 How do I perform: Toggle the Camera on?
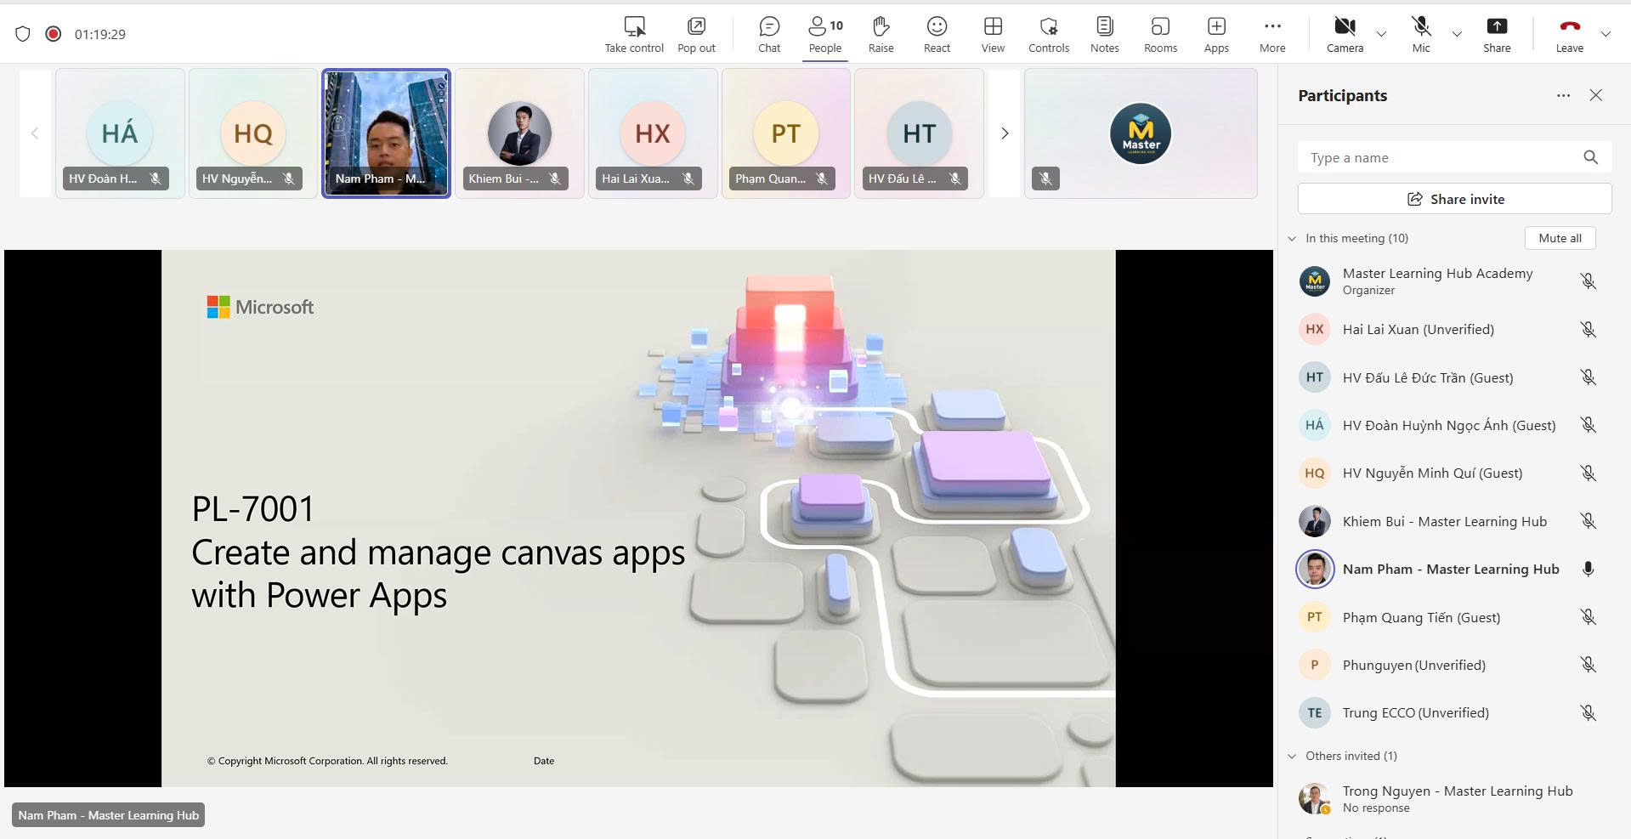pos(1345,34)
